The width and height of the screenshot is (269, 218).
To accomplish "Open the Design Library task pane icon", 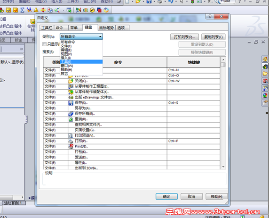I will click(x=265, y=66).
